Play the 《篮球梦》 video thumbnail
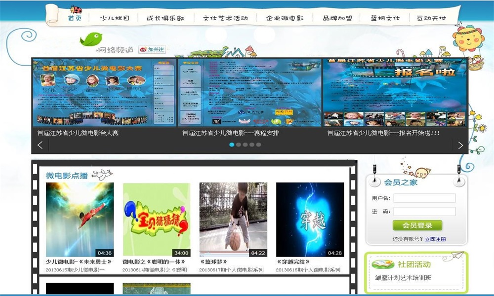 233,220
